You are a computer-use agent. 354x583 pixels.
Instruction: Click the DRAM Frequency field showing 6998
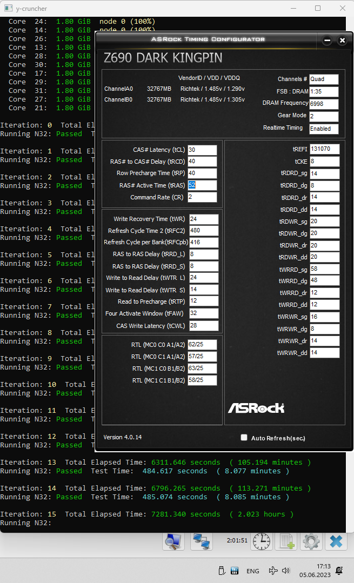[x=324, y=104]
